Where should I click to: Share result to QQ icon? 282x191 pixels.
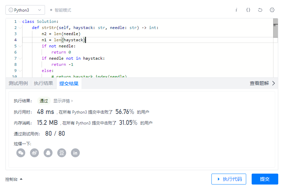[48, 153]
